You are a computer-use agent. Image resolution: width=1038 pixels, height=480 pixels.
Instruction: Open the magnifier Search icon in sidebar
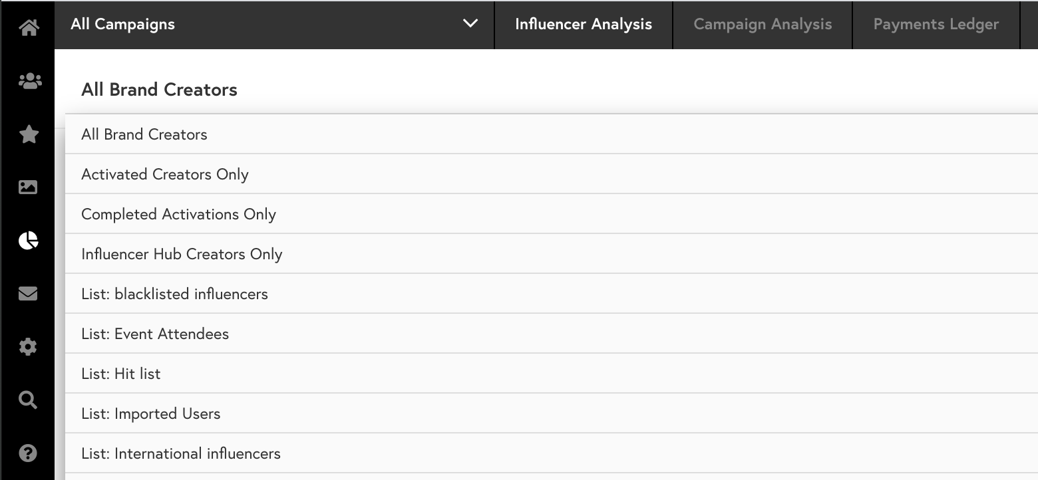28,400
